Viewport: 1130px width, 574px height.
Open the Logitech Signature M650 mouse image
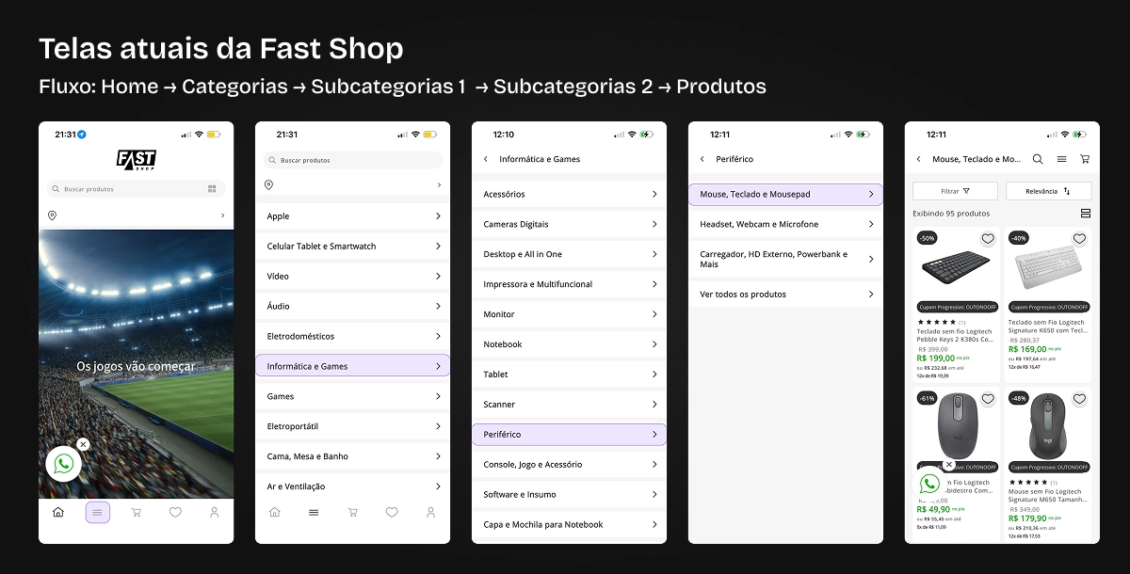coord(1048,425)
